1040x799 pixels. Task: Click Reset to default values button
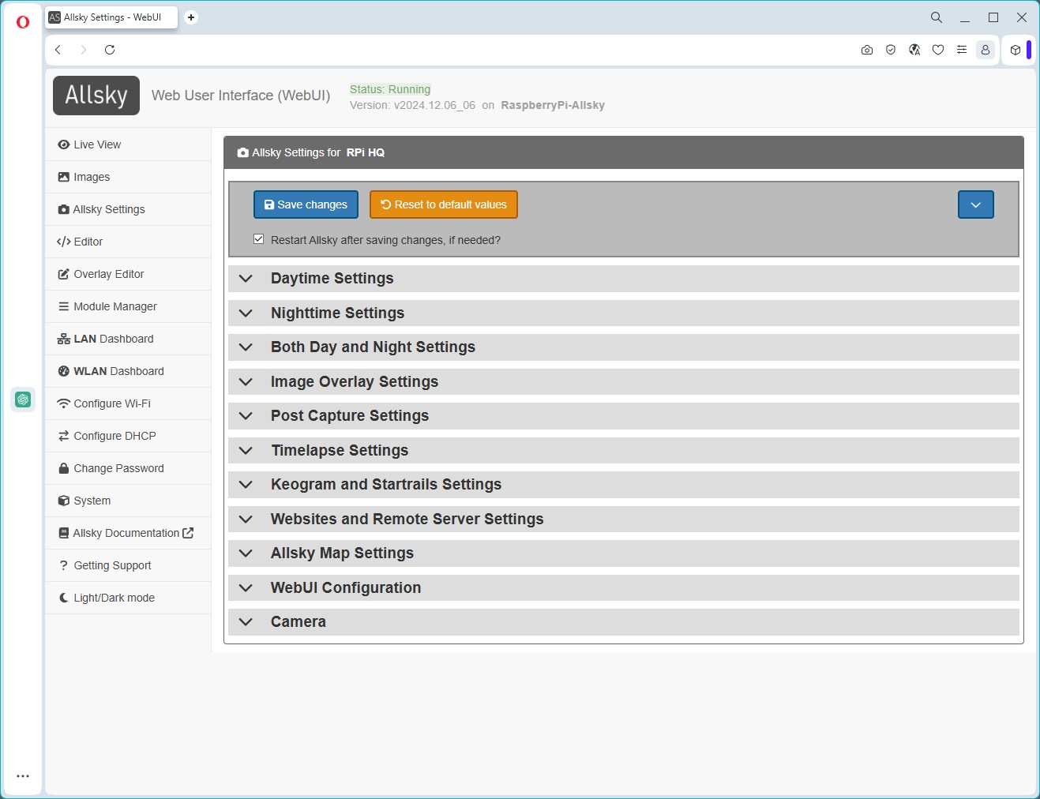(444, 204)
